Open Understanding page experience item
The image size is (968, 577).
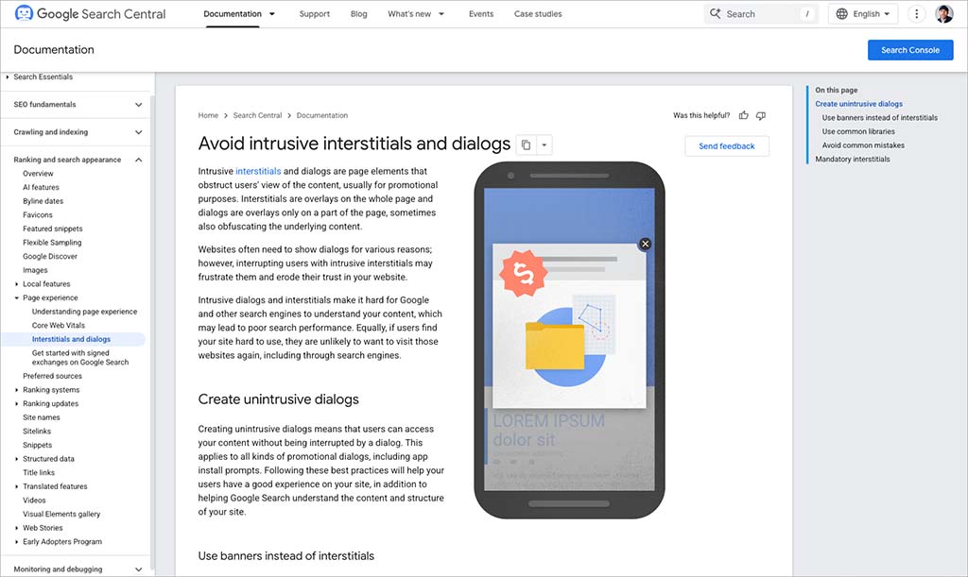coord(84,312)
